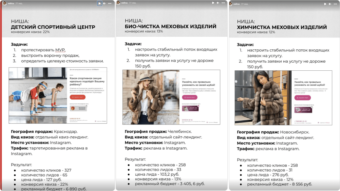Toggle mute on the dry-cleaning fur story
This screenshot has width=340, height=191.
330,4
